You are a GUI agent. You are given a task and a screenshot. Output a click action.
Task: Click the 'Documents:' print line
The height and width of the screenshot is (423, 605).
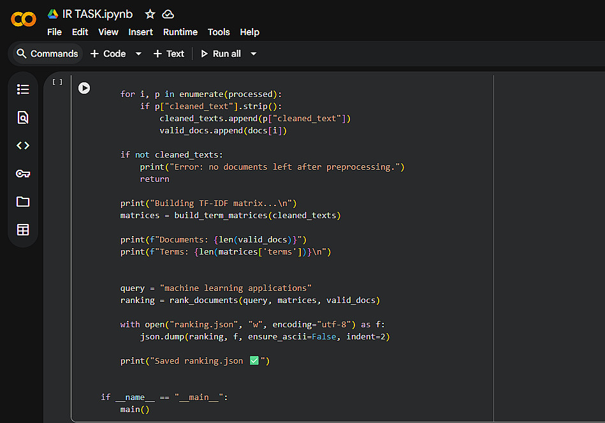point(214,239)
